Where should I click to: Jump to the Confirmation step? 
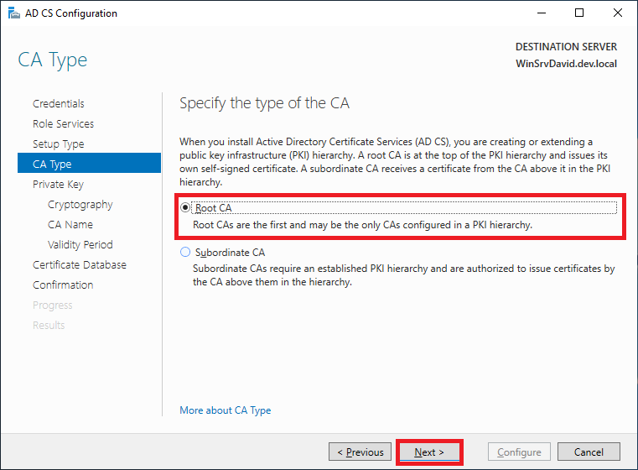click(63, 285)
